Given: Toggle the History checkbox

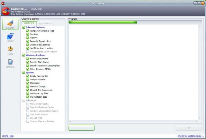Looking at the screenshot, I should [28, 38].
